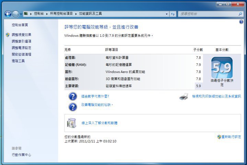
Task: Click the printer icon
Action: [184, 97]
